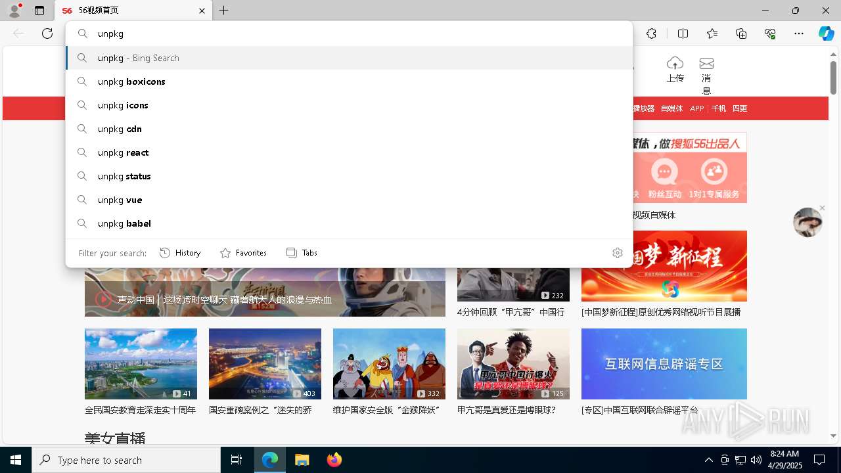Click the floating avatar thumbnail
Screen dimensions: 841x473
(x=807, y=222)
